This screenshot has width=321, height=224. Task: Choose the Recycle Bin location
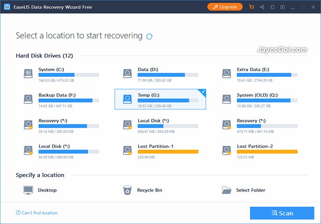click(x=143, y=190)
